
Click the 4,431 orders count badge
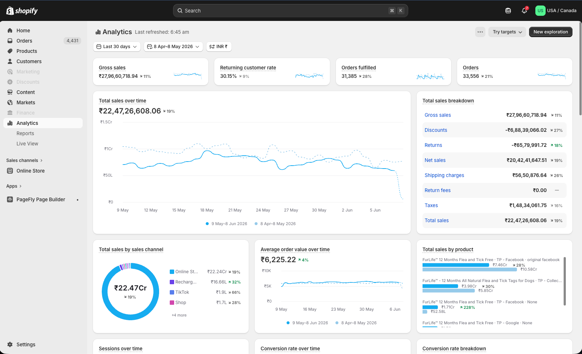72,41
